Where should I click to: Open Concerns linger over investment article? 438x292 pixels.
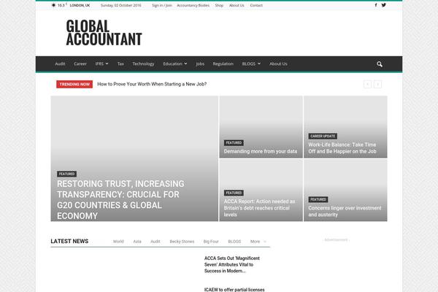tap(345, 211)
